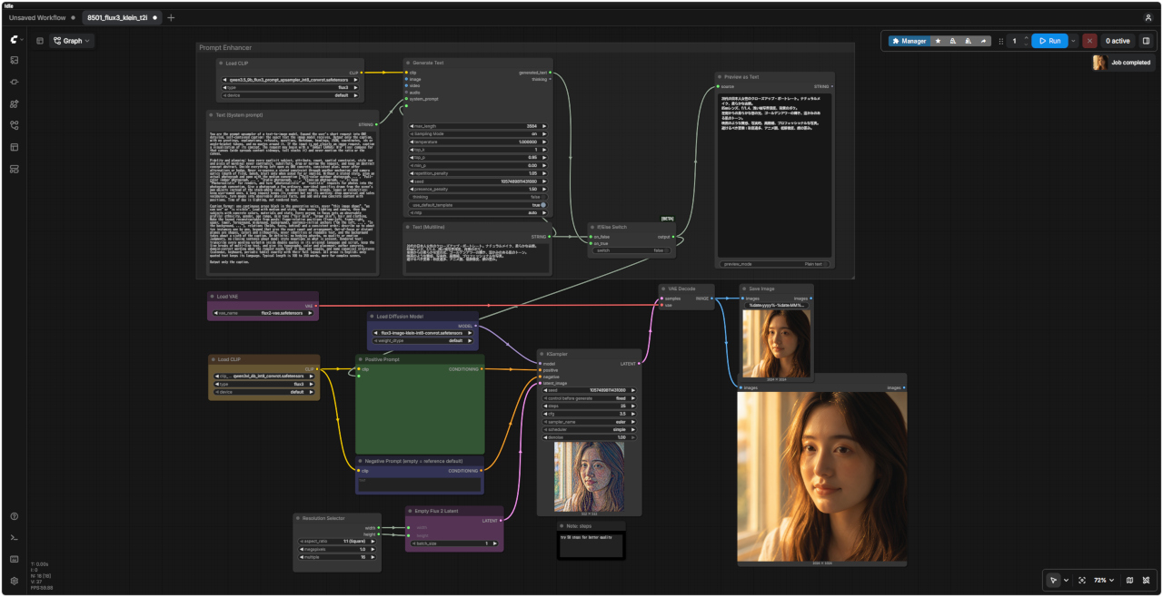Screen dimensions: 1163x597
Task: Adjust the denoise slider in KSampler
Action: pos(589,437)
